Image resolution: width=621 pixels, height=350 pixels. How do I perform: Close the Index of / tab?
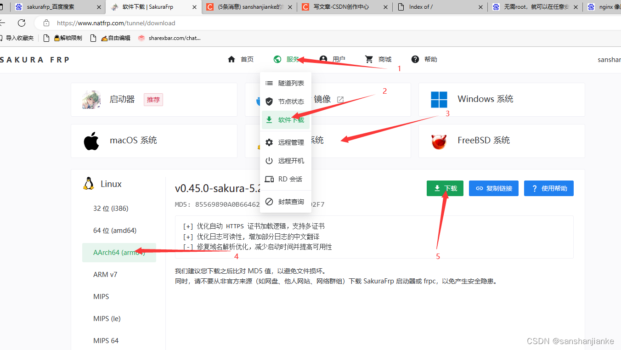[x=481, y=7]
